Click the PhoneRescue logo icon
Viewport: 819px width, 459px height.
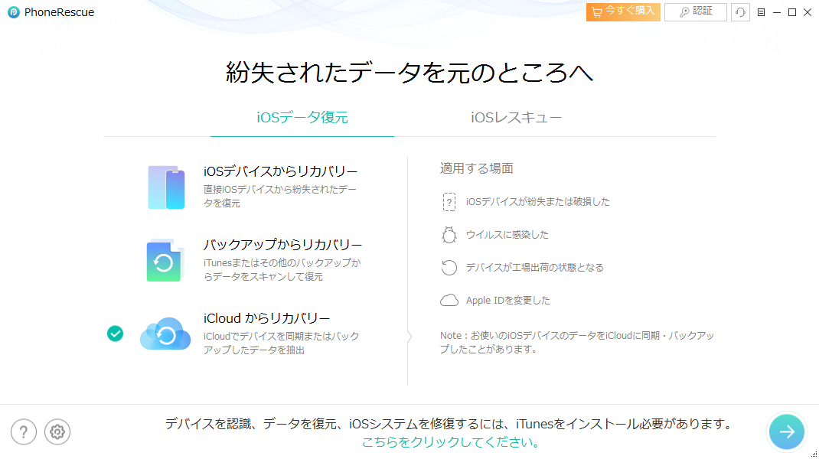(13, 12)
